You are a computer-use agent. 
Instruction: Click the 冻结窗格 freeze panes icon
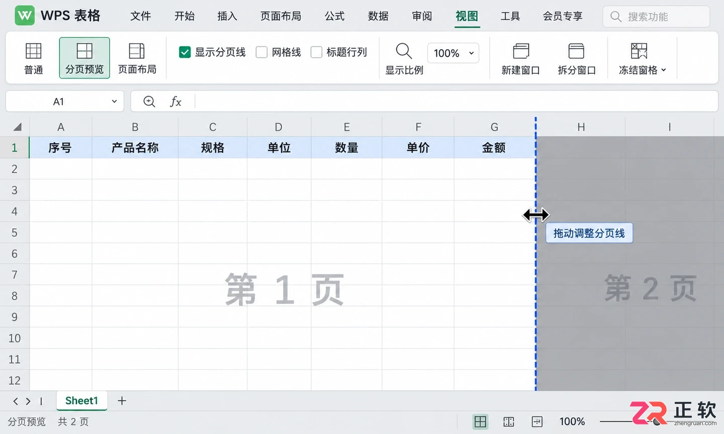click(x=639, y=51)
